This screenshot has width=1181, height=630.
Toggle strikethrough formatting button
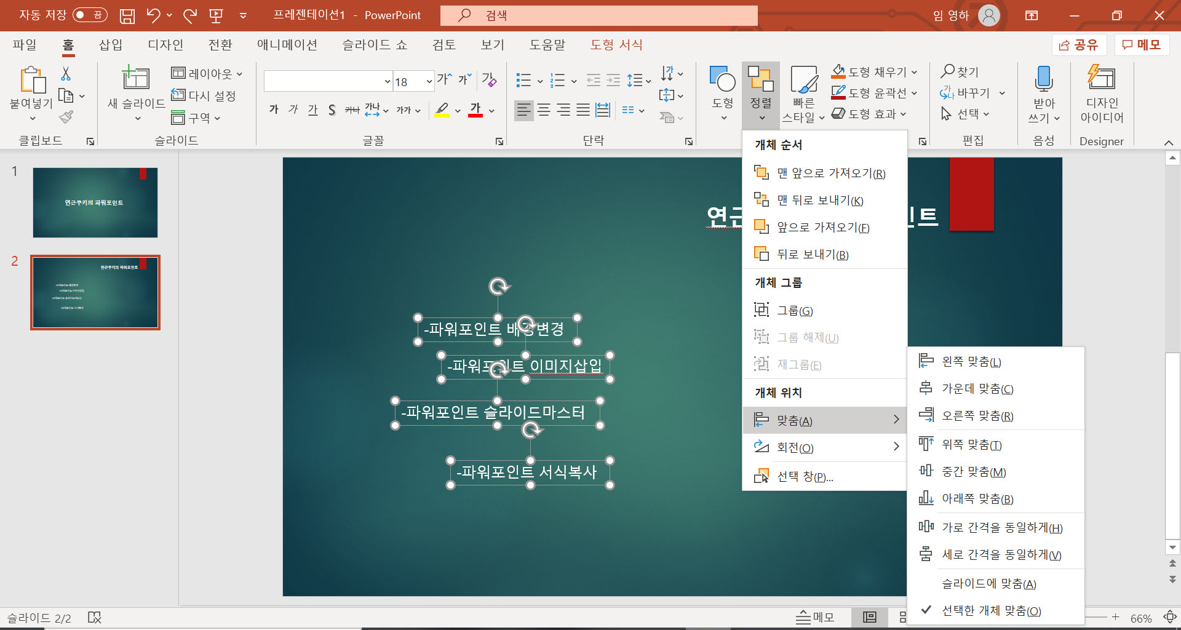pos(352,110)
